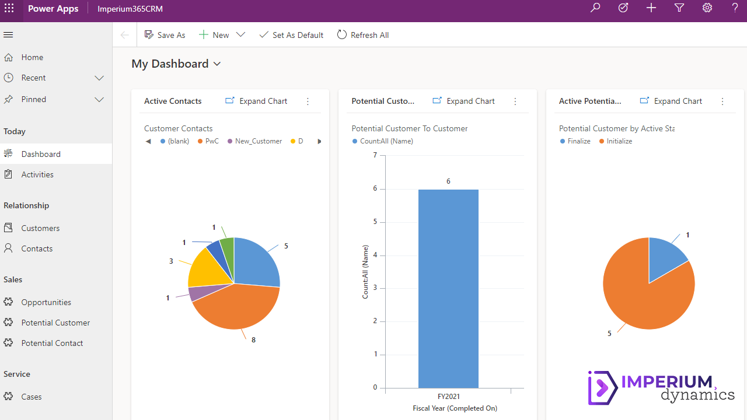Click the help question mark icon
The width and height of the screenshot is (747, 420).
[735, 8]
